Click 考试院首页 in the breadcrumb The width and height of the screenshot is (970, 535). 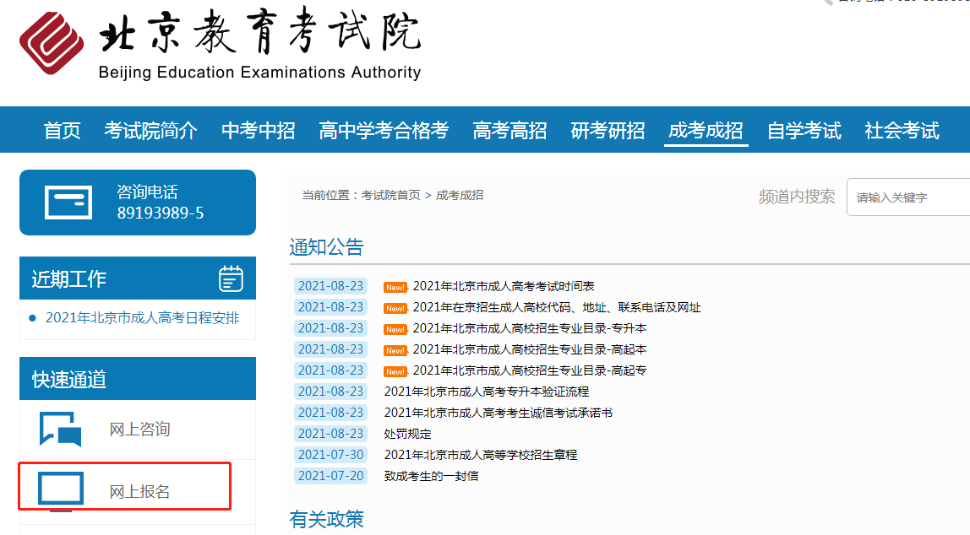point(390,195)
